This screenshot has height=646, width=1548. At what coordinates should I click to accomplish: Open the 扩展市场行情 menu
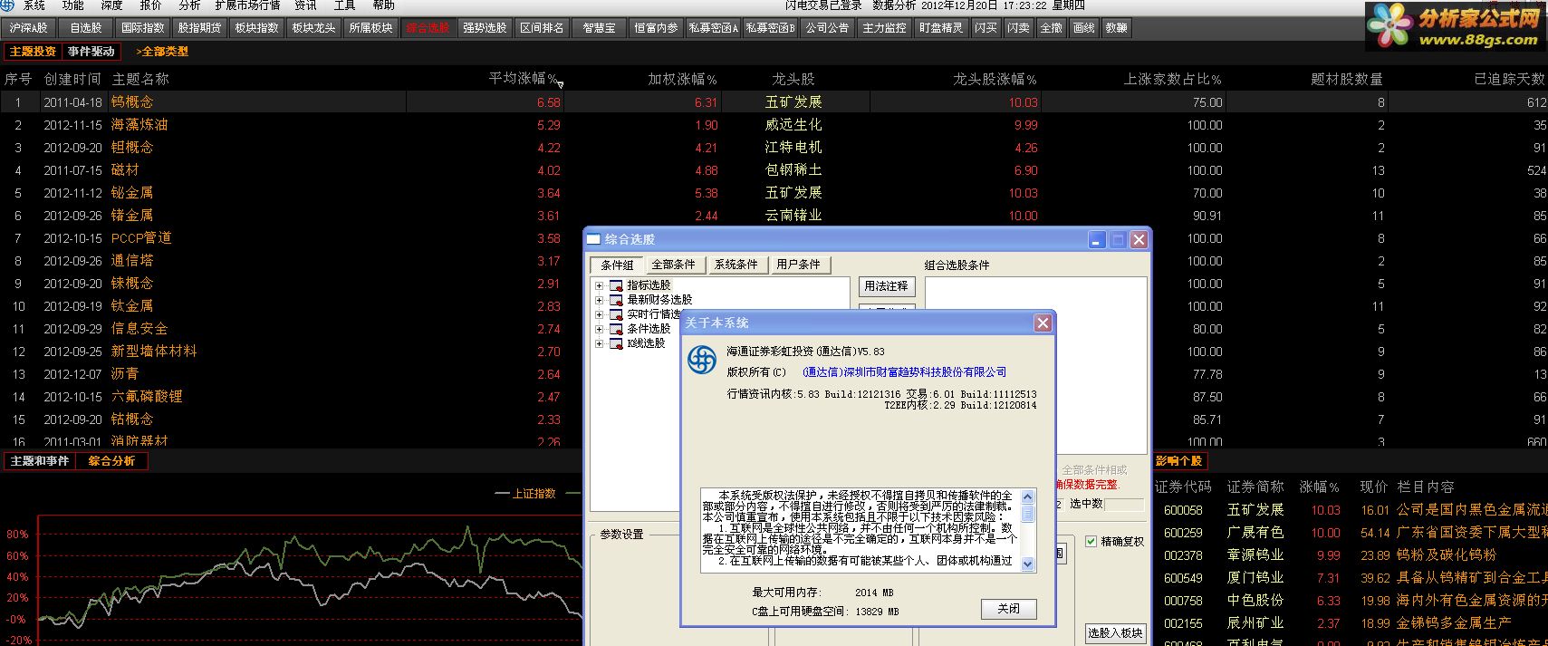point(247,5)
